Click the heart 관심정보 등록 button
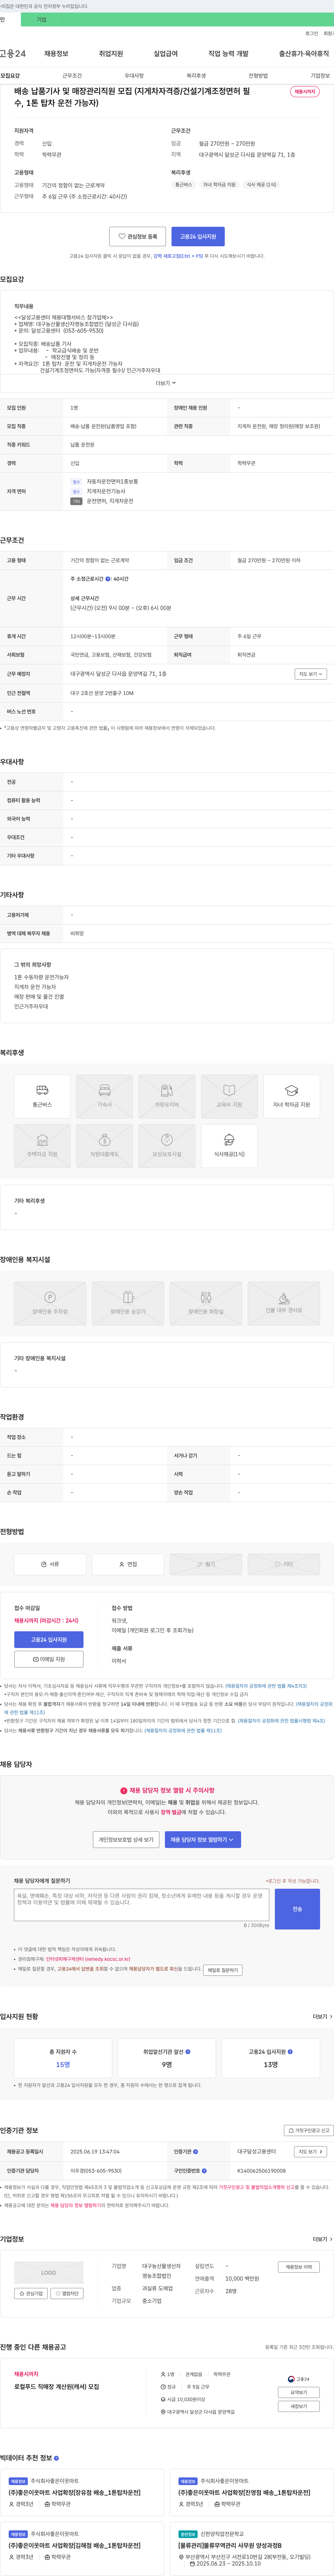The height and width of the screenshot is (2576, 334). pos(138,237)
